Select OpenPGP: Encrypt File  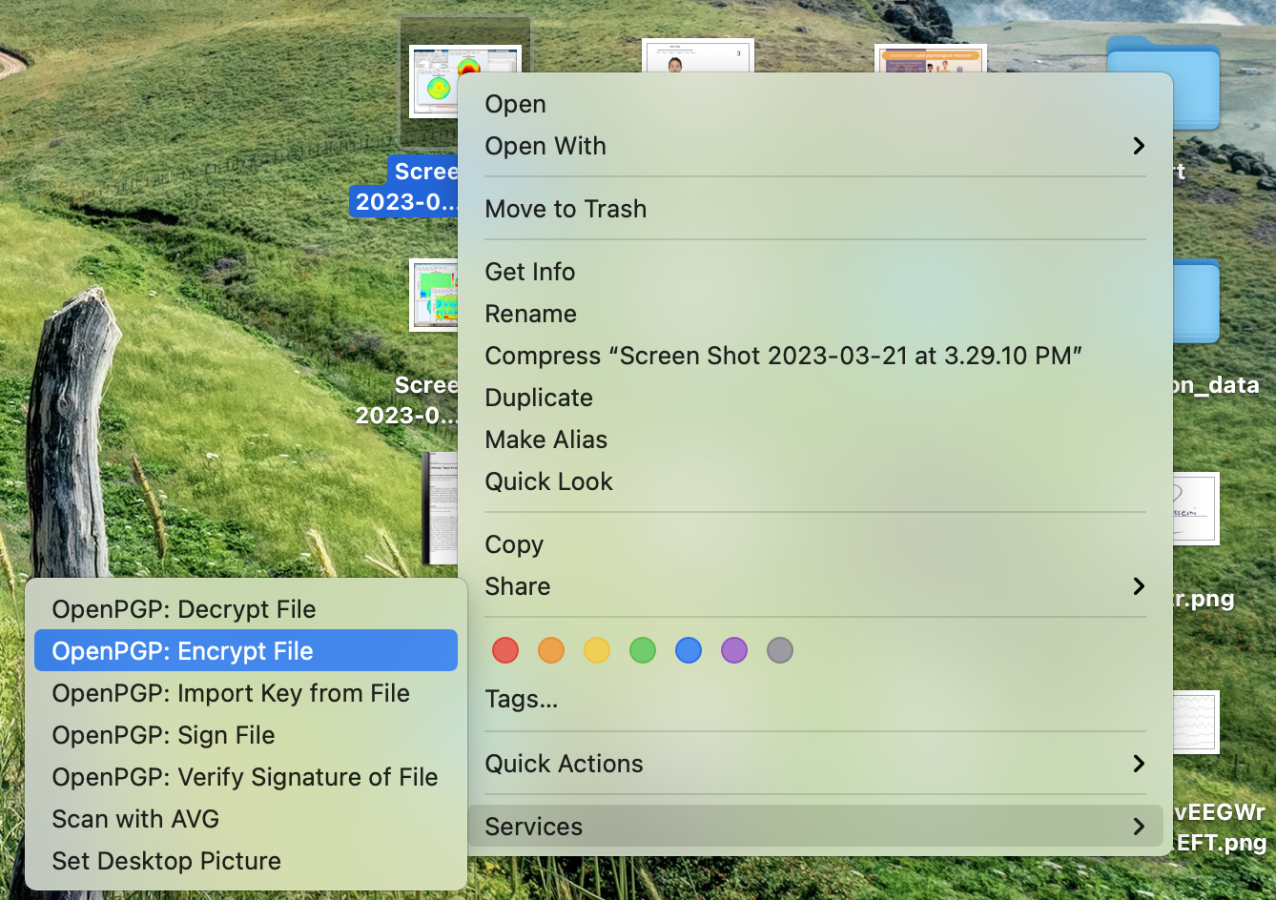pyautogui.click(x=246, y=651)
